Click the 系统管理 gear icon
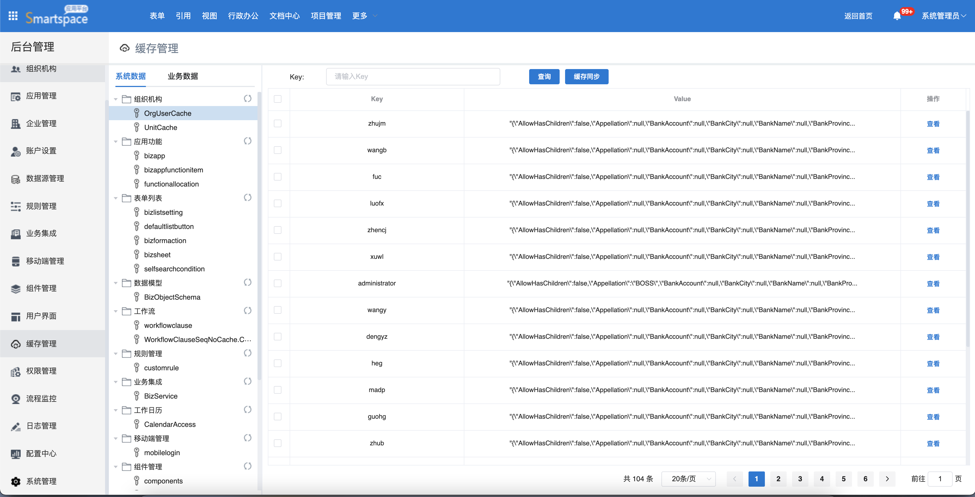The width and height of the screenshot is (975, 497). tap(16, 481)
